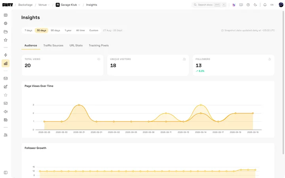
Task: Toggle the sidebar panel icon at bottom
Action: pyautogui.click(x=6, y=172)
